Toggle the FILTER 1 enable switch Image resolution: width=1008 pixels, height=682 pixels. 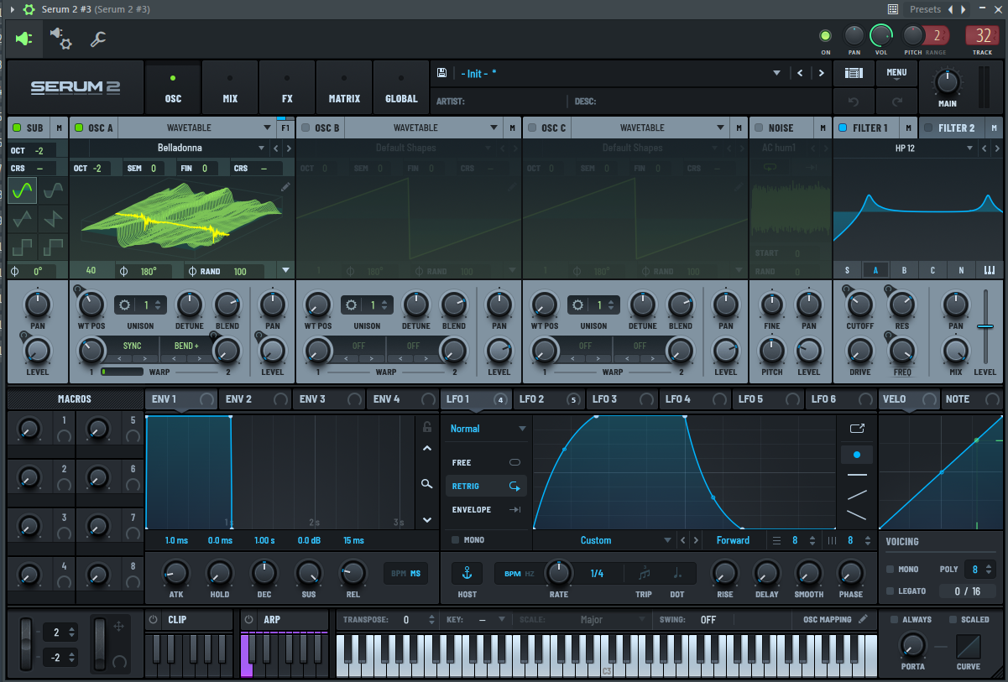[843, 128]
